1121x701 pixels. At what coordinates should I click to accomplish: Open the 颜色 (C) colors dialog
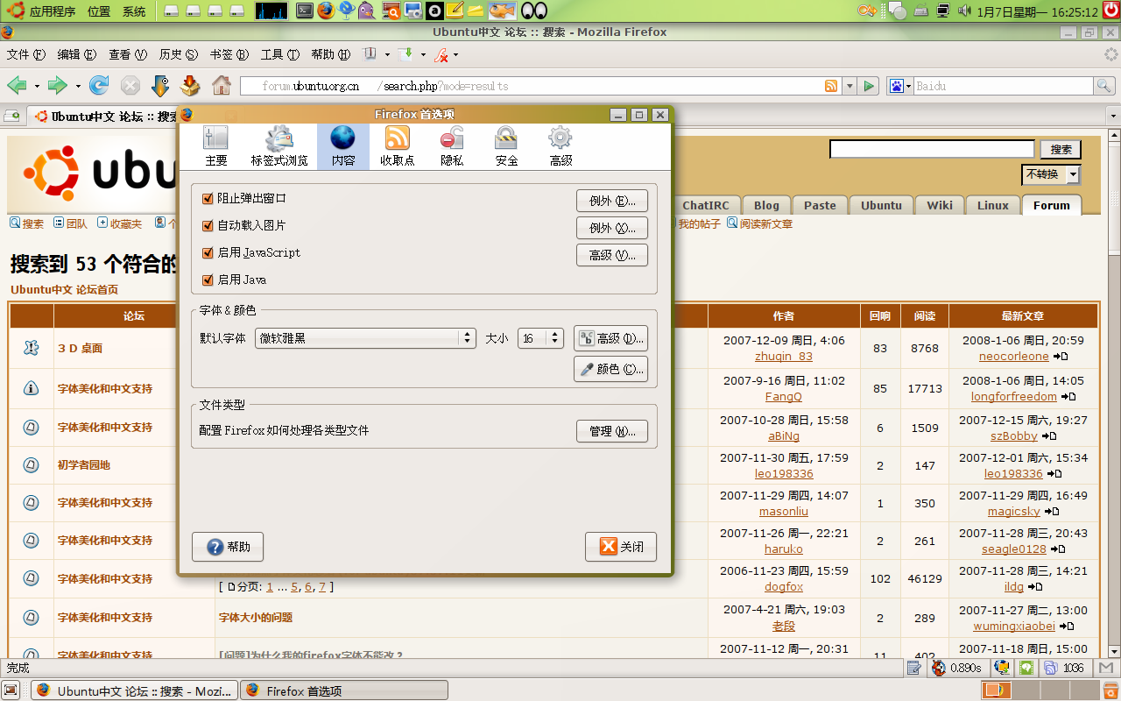coord(611,369)
